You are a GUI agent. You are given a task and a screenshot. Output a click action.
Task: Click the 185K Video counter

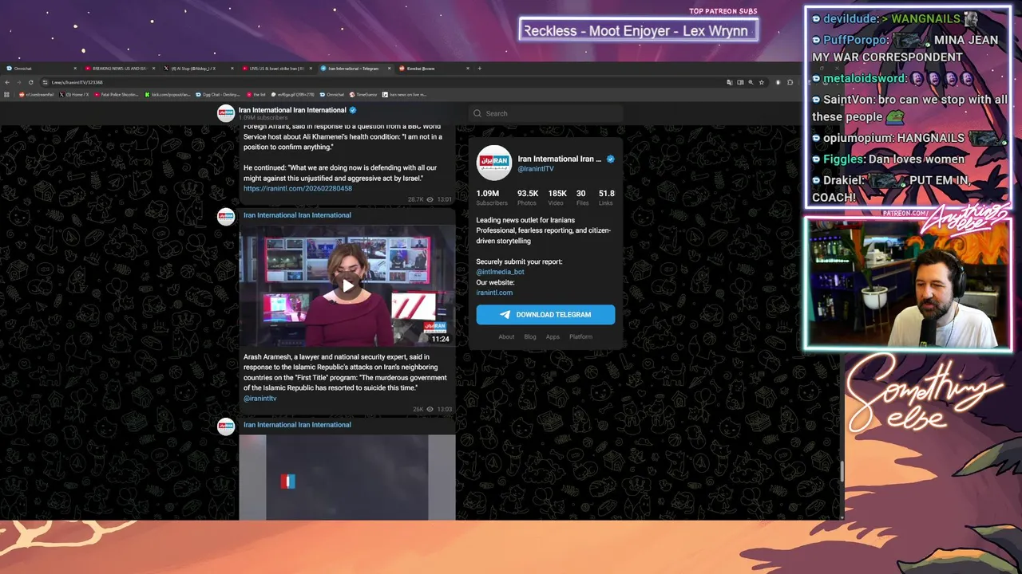[557, 198]
